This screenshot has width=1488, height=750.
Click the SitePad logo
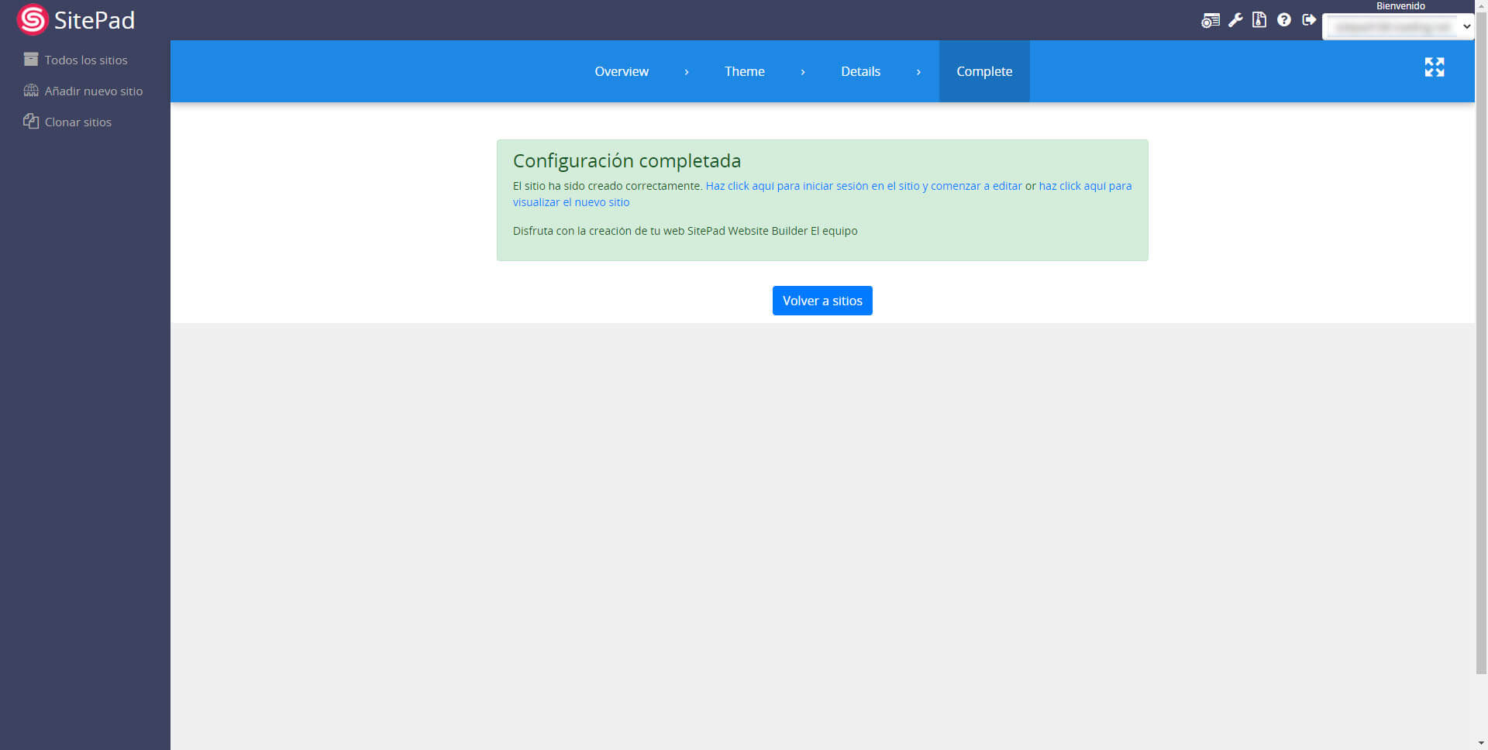tap(76, 20)
